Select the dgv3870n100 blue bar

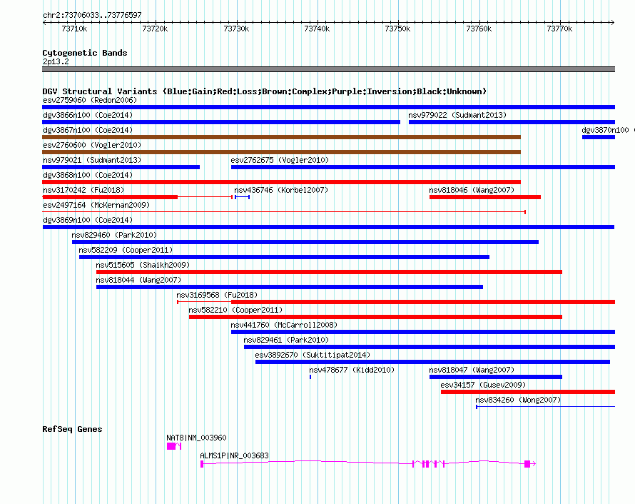[x=599, y=137]
